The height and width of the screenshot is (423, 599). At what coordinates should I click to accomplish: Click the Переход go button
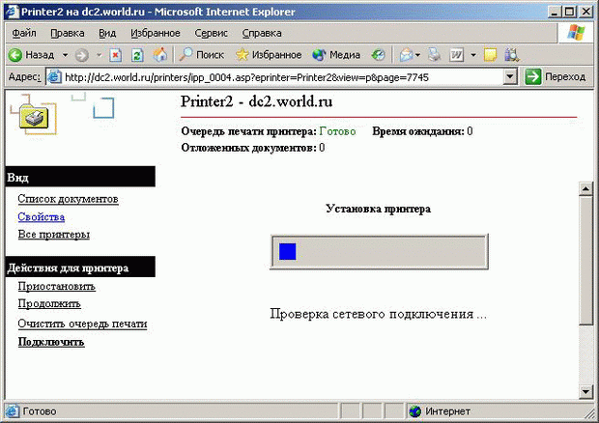(556, 77)
